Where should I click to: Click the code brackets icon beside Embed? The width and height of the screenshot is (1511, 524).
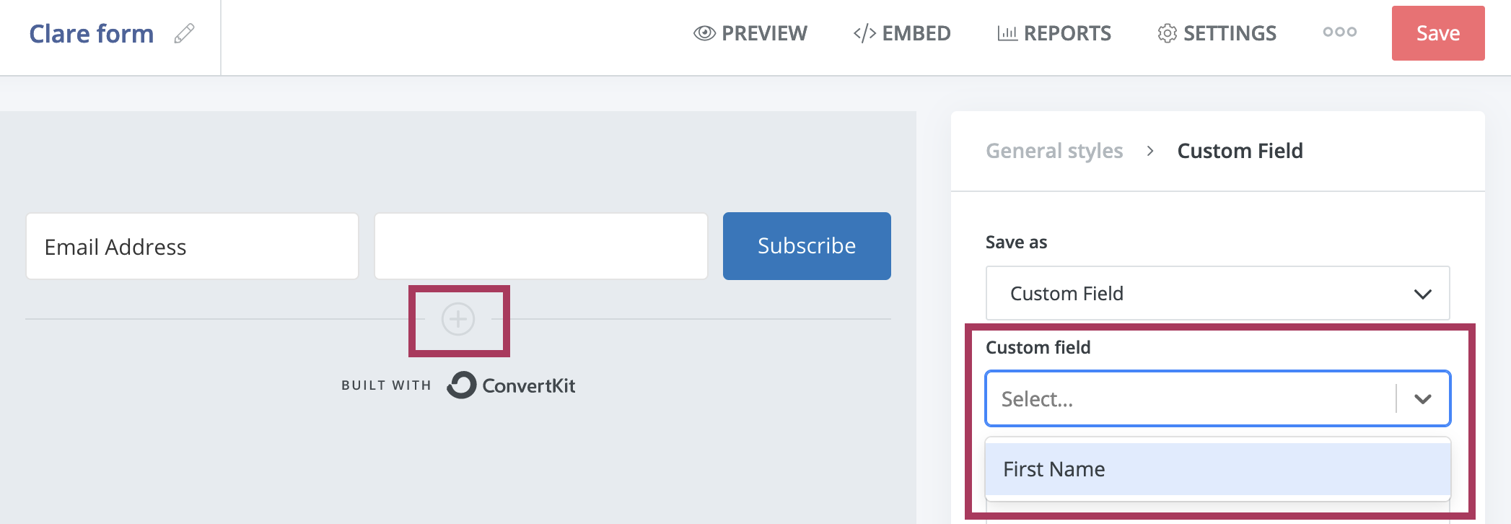click(864, 33)
